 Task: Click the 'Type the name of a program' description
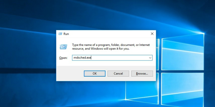[x=111, y=47]
